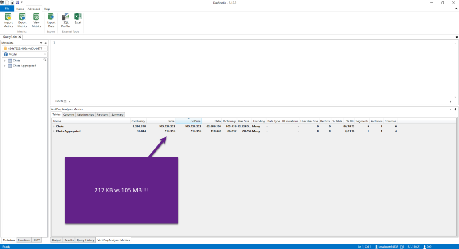This screenshot has height=249, width=459.
Task: Select the Tables tab in VertiPaq Analyzer
Action: click(x=56, y=114)
